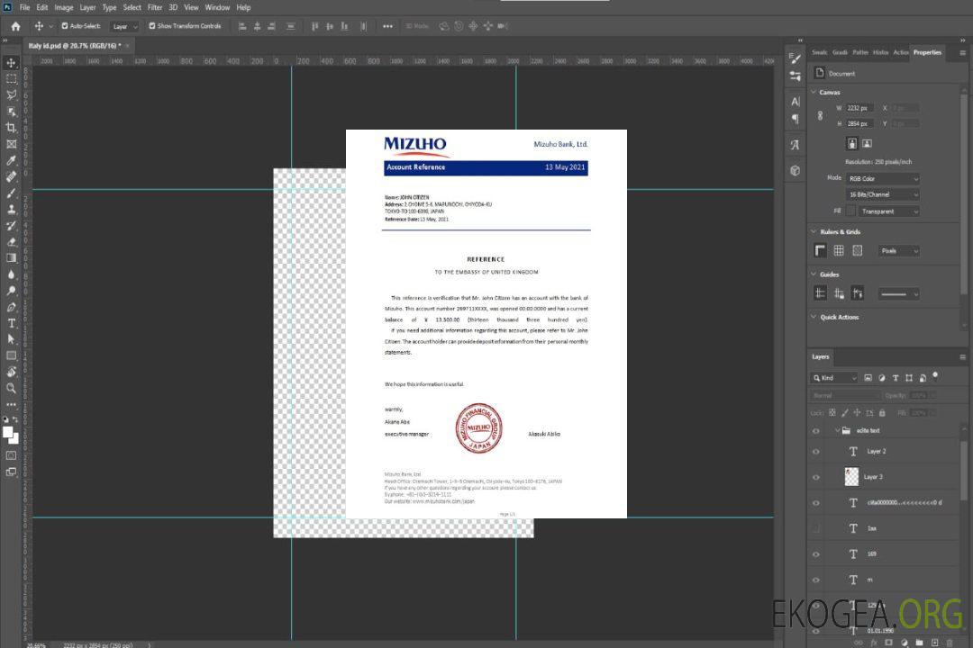Open the three-dots more align options
The height and width of the screenshot is (648, 973).
click(x=387, y=26)
